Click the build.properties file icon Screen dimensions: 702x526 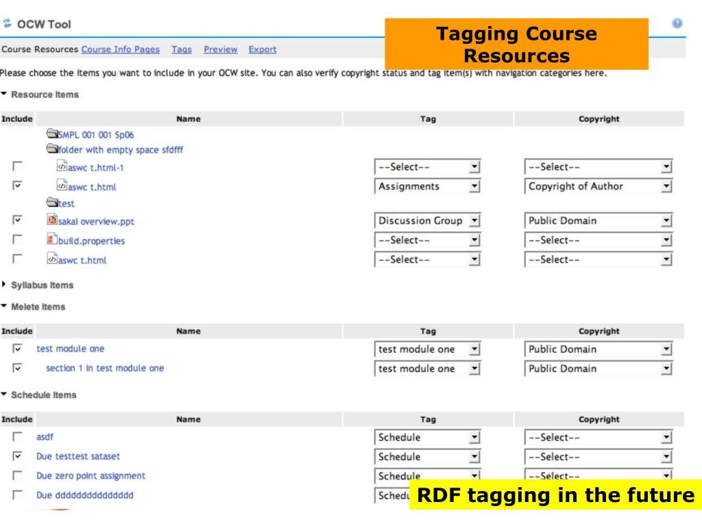[52, 239]
